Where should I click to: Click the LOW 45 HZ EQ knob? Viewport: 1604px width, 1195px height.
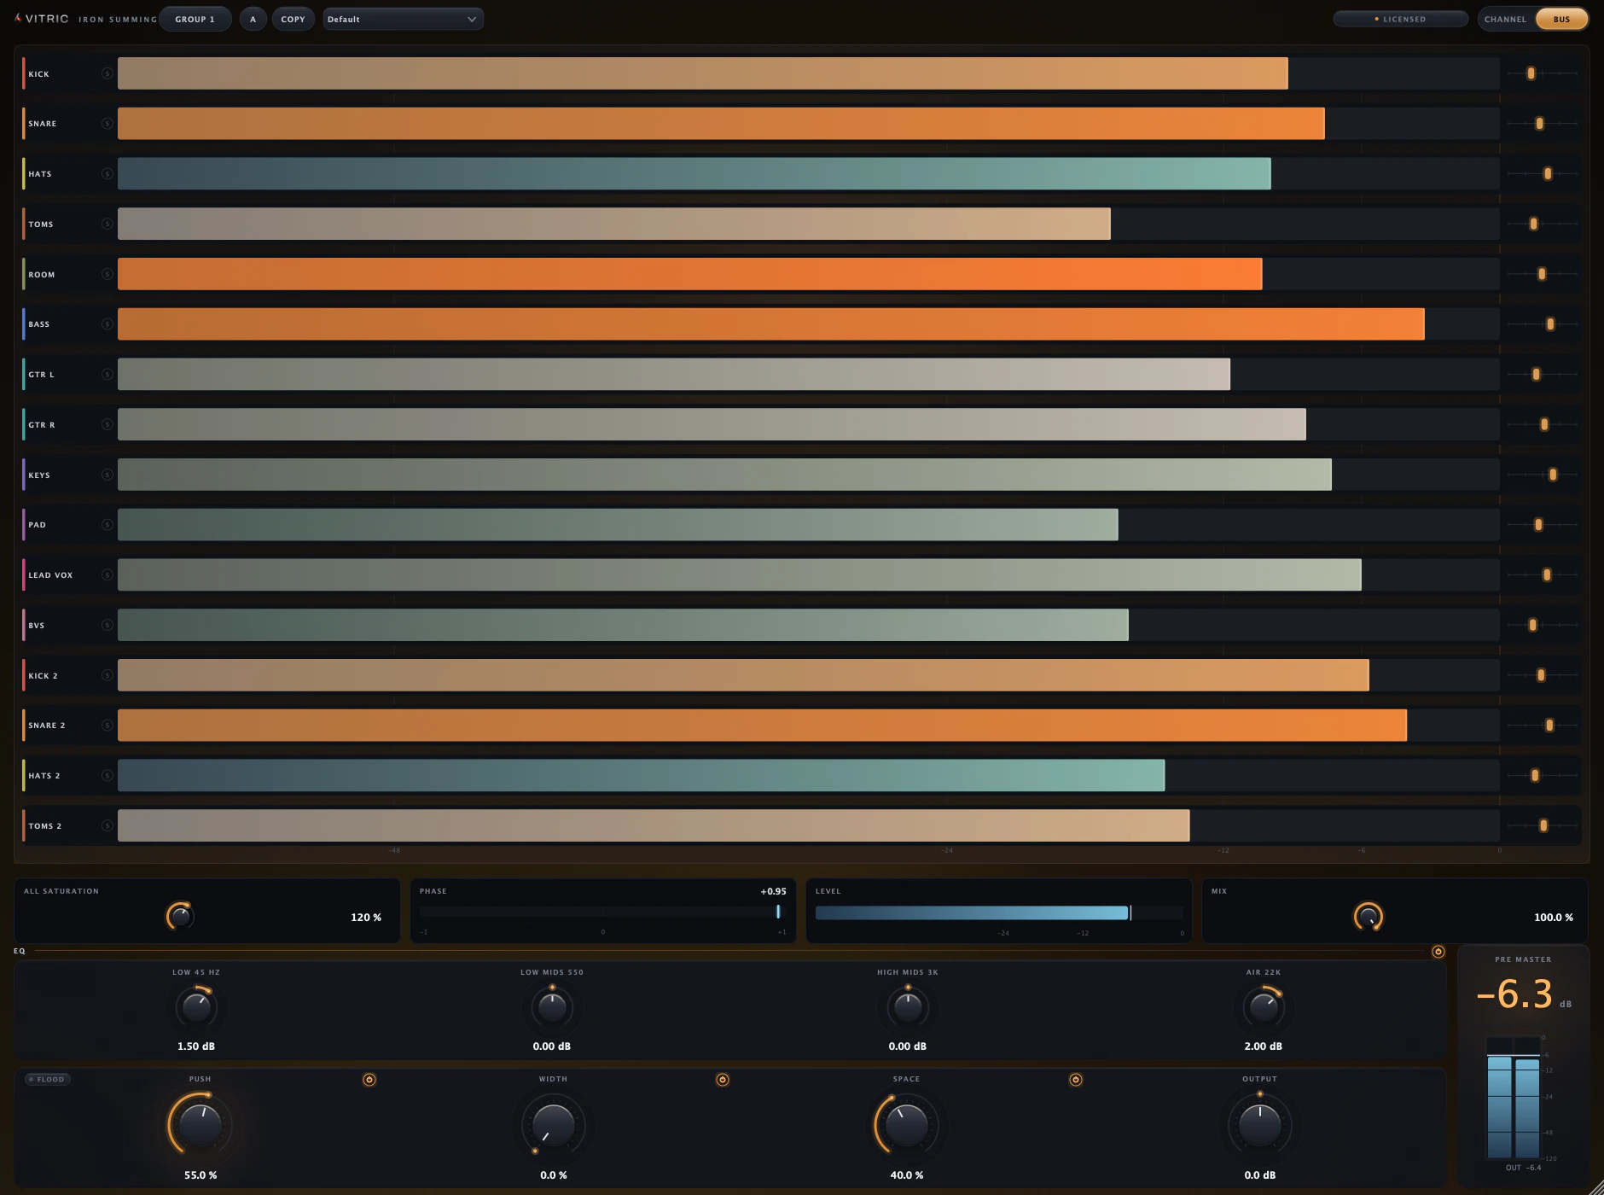click(x=196, y=1008)
